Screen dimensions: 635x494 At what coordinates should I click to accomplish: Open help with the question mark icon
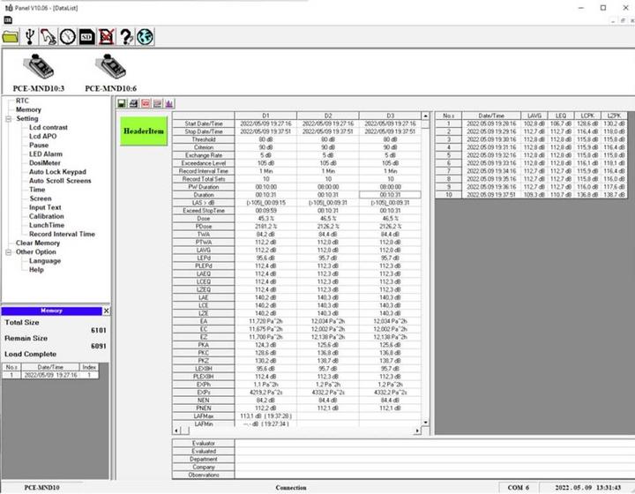point(125,37)
